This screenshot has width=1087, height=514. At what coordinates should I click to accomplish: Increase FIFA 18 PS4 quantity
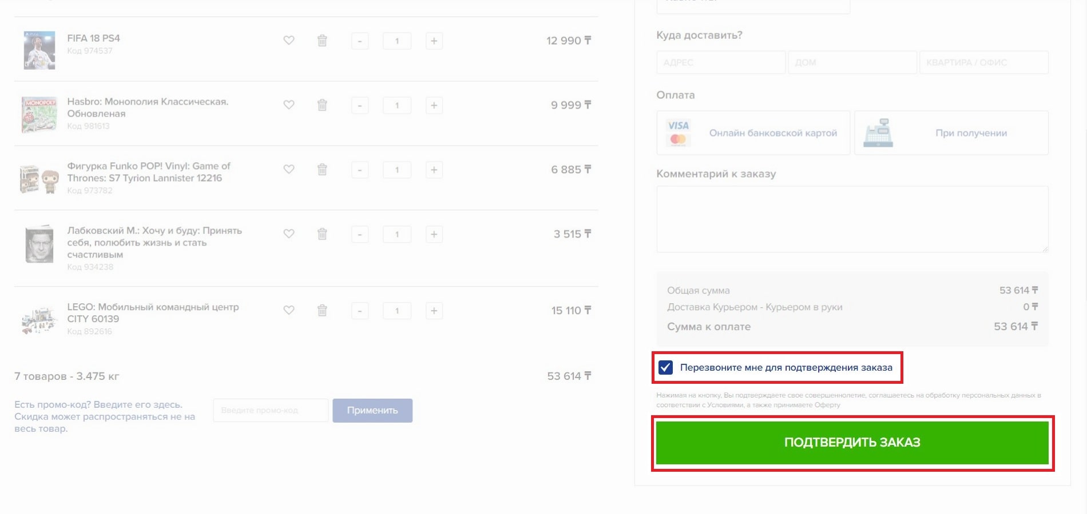click(434, 41)
